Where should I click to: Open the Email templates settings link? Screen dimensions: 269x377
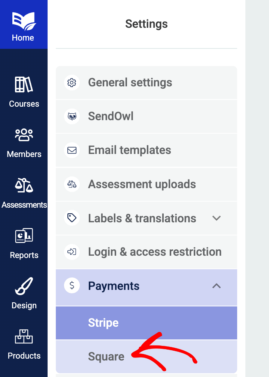(129, 150)
